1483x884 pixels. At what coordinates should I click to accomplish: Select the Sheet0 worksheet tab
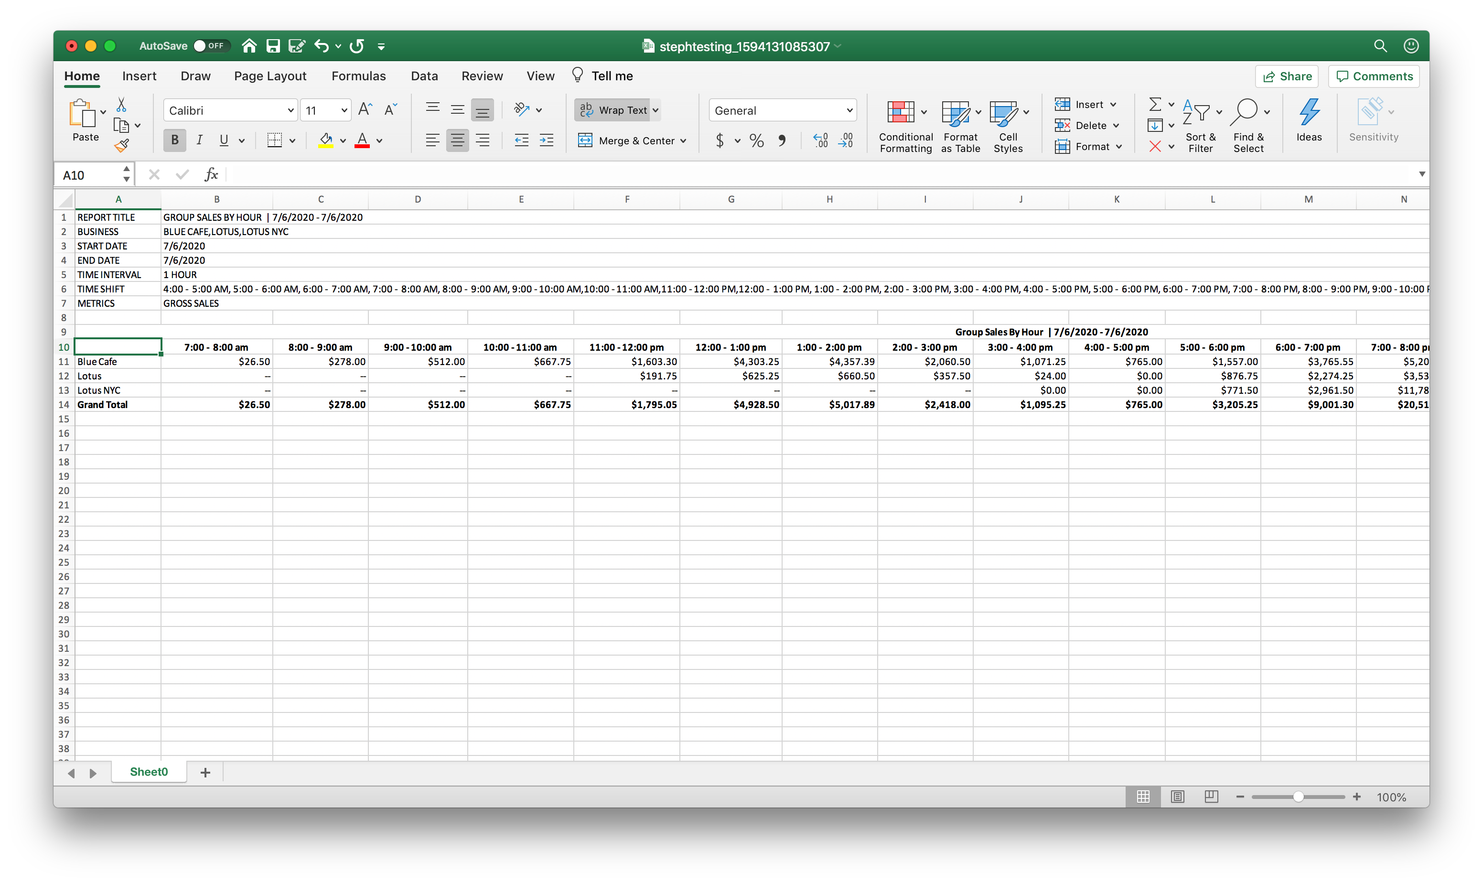click(149, 772)
